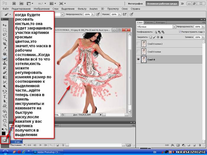The width and height of the screenshot is (207, 155).
Task: Expand the Заливка value arrow
Action: click(203, 37)
